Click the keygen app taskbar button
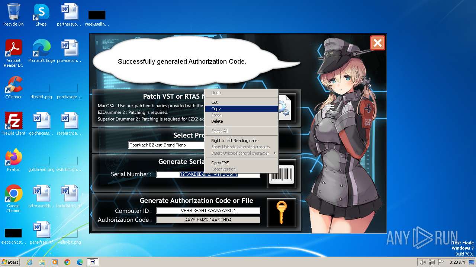476x267 pixels. coord(93,262)
